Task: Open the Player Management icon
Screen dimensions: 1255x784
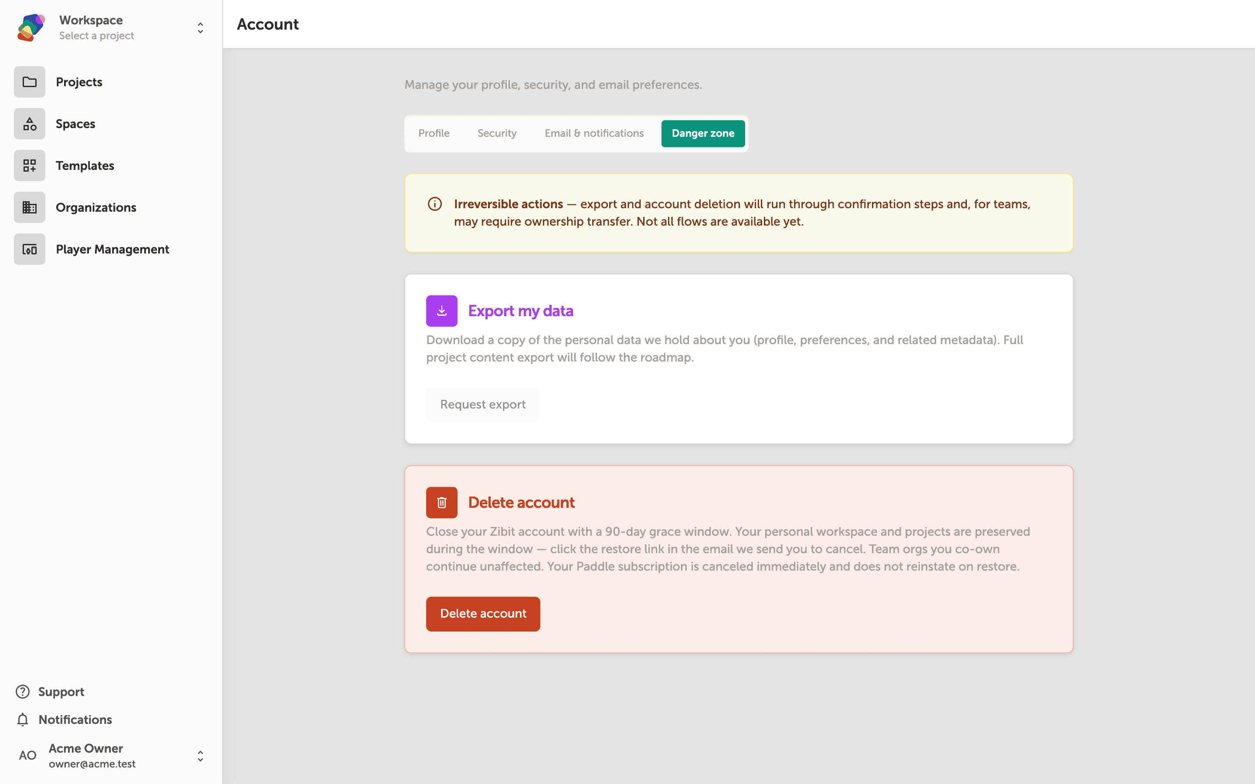Action: [x=30, y=250]
